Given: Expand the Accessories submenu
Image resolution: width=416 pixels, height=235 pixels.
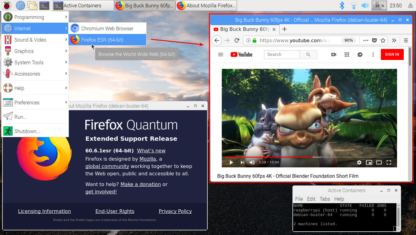Looking at the screenshot, I should tap(35, 74).
